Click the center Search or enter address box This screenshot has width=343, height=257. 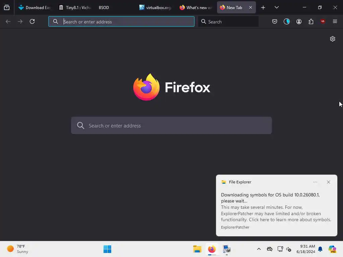pyautogui.click(x=171, y=125)
